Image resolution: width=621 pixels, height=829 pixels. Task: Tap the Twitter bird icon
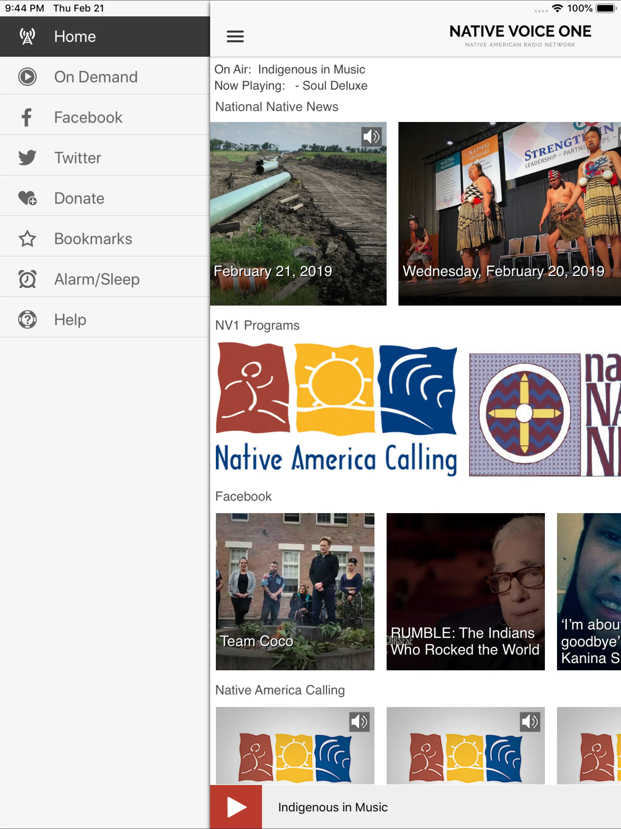click(x=27, y=158)
